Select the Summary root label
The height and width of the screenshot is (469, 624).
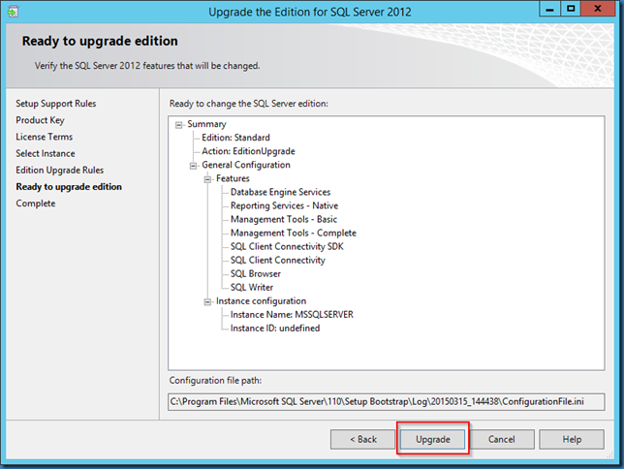click(206, 124)
